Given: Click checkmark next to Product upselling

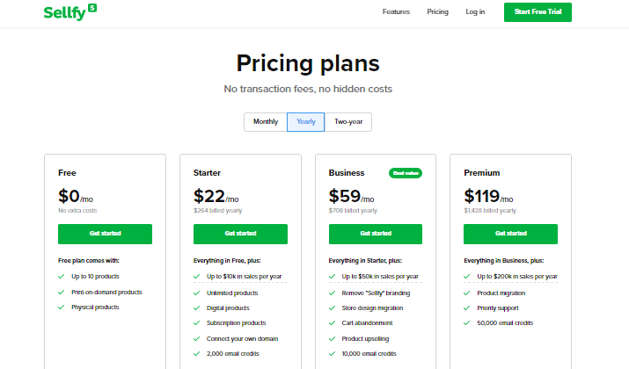Looking at the screenshot, I should tap(332, 339).
